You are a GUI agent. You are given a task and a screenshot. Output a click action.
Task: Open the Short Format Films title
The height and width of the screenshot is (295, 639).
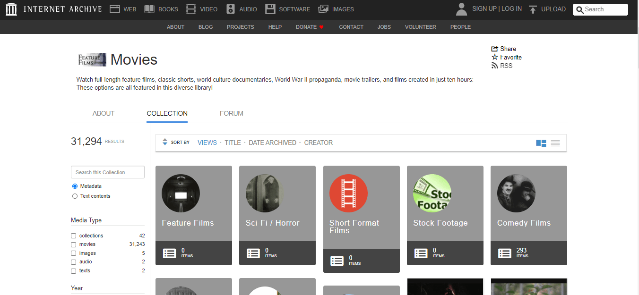pos(354,227)
